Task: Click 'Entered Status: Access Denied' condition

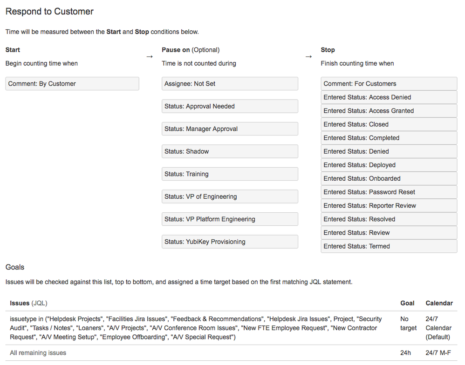Action: 389,97
